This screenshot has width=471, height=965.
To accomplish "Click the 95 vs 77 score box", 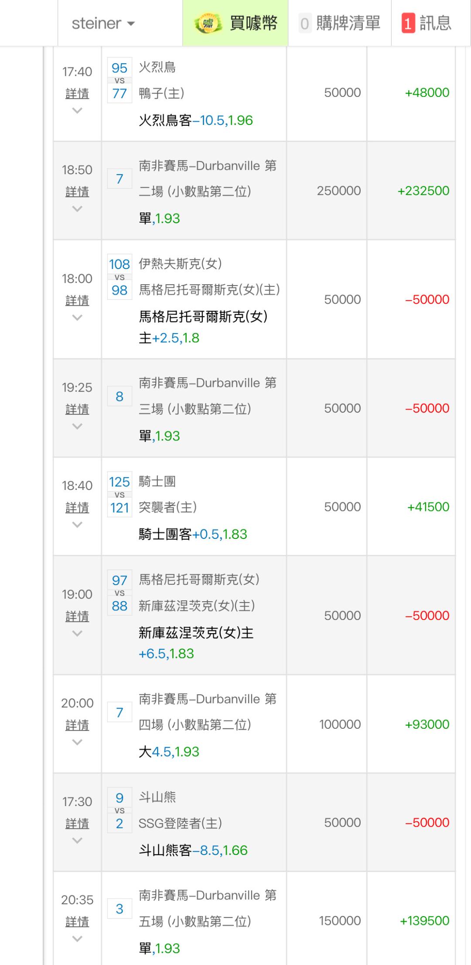I will point(119,81).
